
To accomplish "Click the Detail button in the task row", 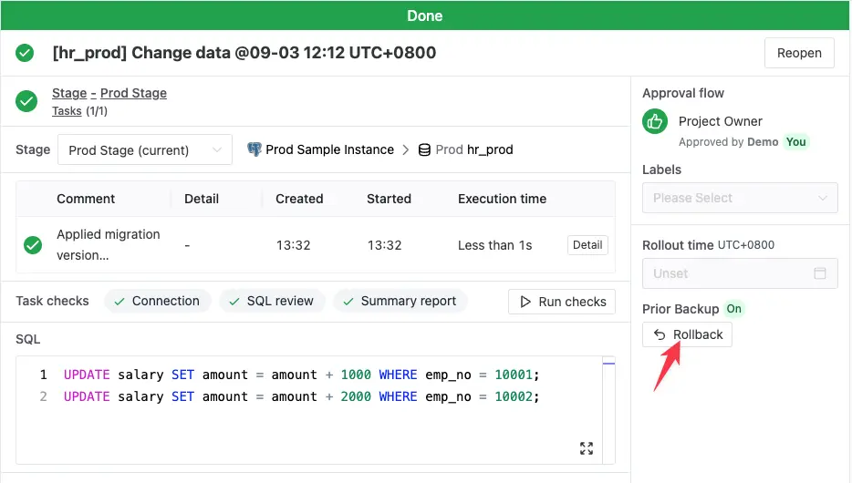I will (x=587, y=244).
